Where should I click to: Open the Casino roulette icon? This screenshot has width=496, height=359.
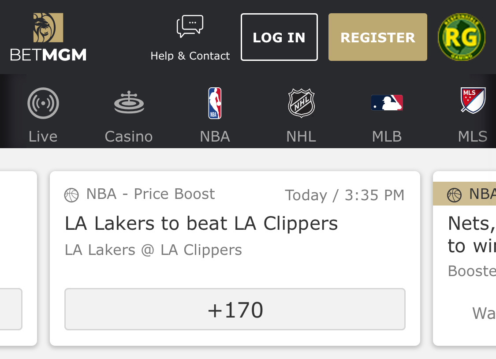click(129, 102)
